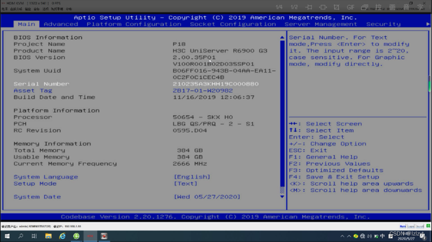Launch Internet Explorer from the taskbar
The image size is (432, 242).
pyautogui.click(x=62, y=236)
